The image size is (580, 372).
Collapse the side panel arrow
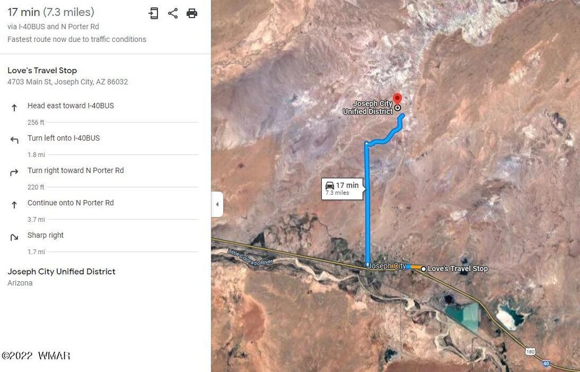point(217,204)
